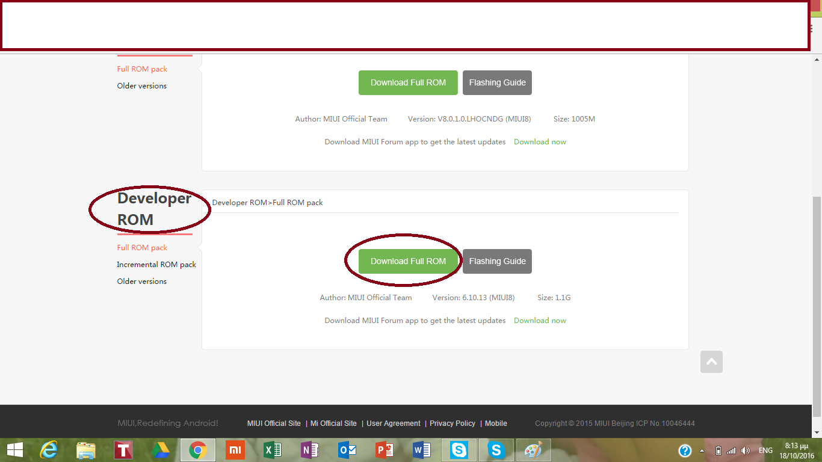Open the red T app on the taskbar
Image resolution: width=822 pixels, height=462 pixels.
[123, 450]
